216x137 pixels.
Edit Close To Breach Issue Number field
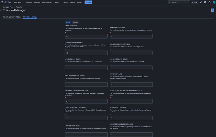pyautogui.click(x=131, y=101)
